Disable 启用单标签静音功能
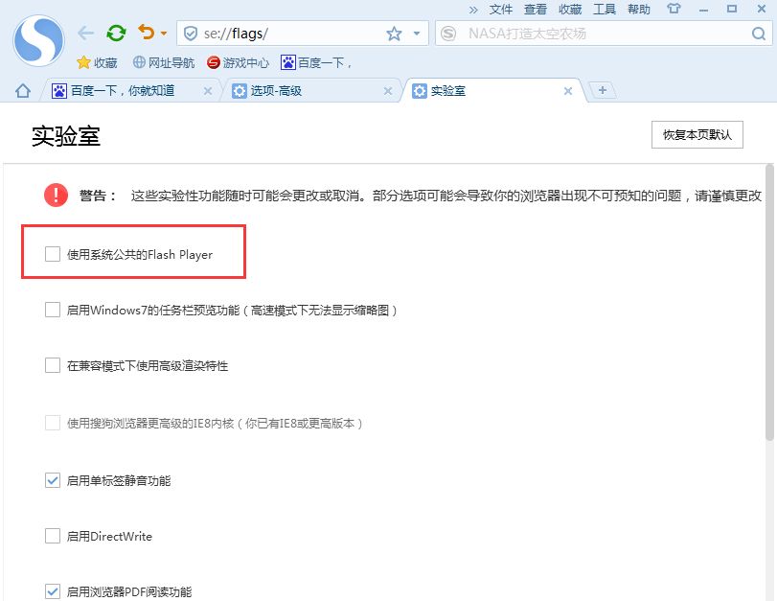777x601 pixels. pos(52,480)
